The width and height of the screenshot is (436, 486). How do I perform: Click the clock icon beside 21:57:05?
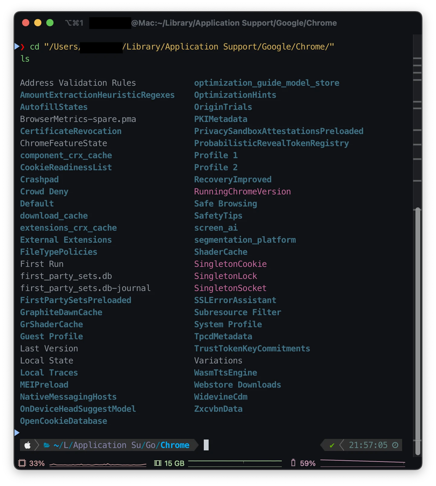[x=395, y=445]
